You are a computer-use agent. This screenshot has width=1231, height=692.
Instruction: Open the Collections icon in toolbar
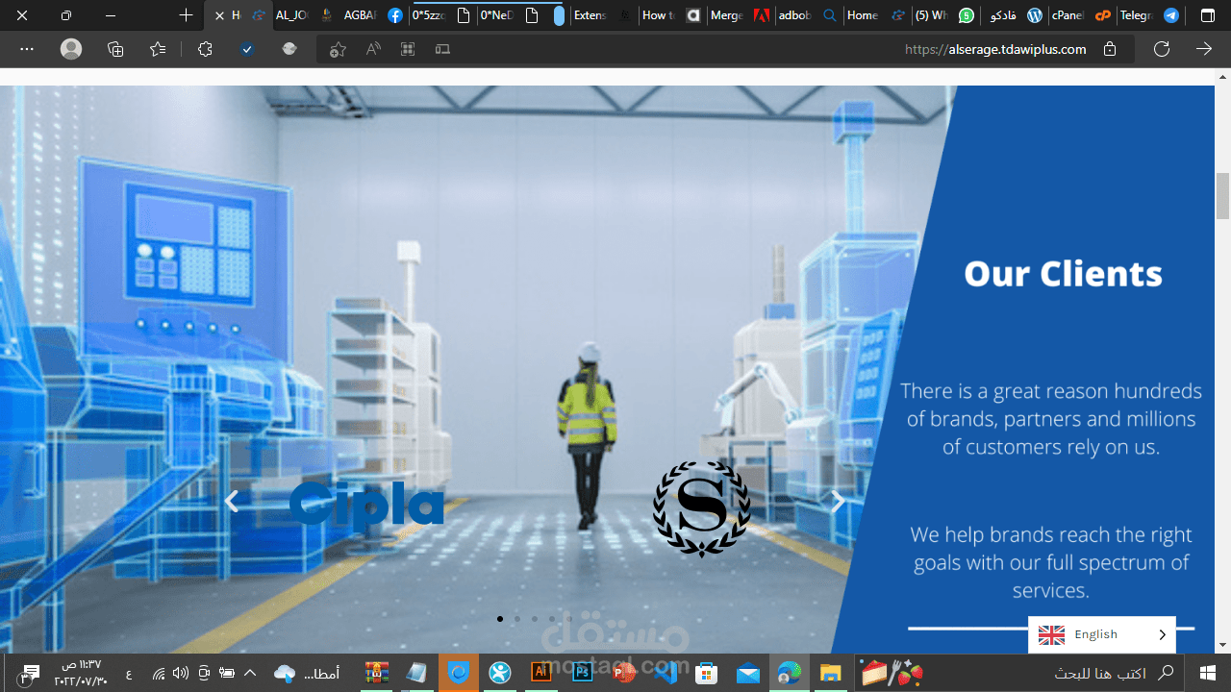(x=115, y=49)
